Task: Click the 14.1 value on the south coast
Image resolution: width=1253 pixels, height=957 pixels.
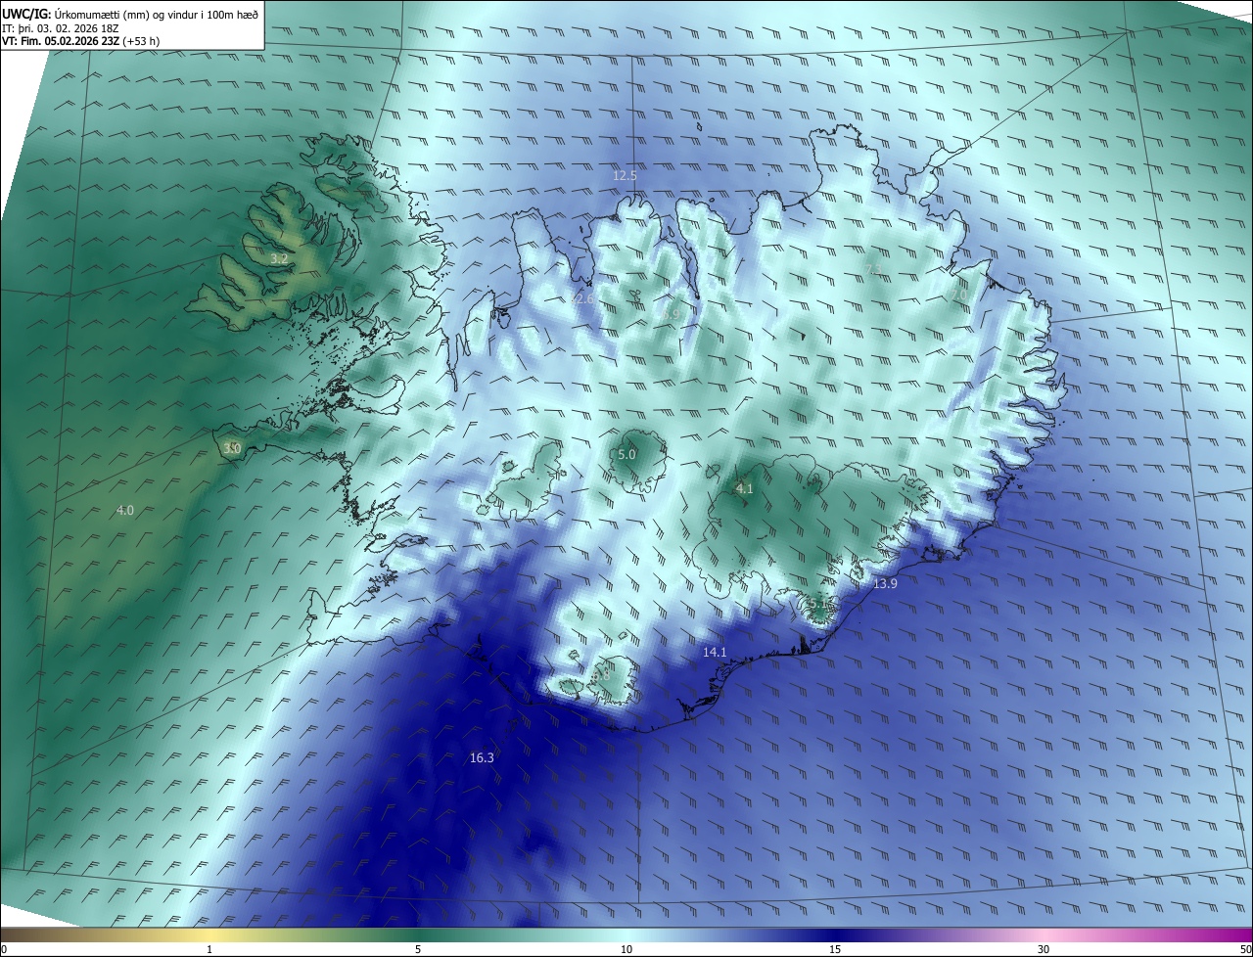Action: pyautogui.click(x=715, y=652)
